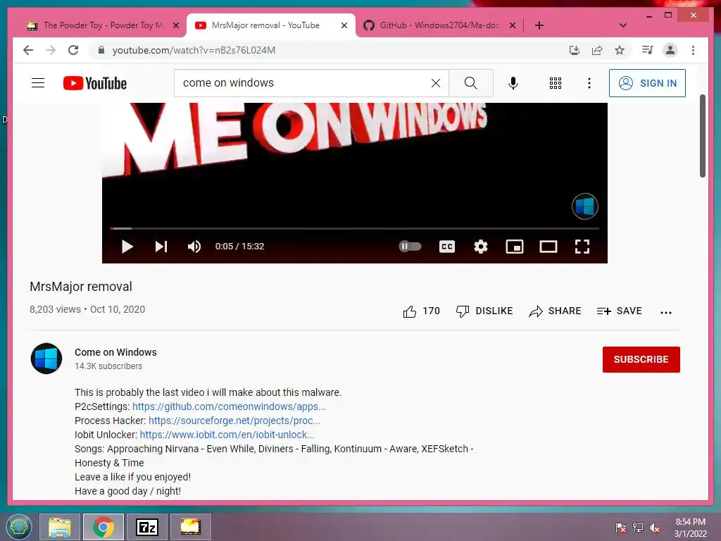Mute the video volume speaker

point(194,247)
